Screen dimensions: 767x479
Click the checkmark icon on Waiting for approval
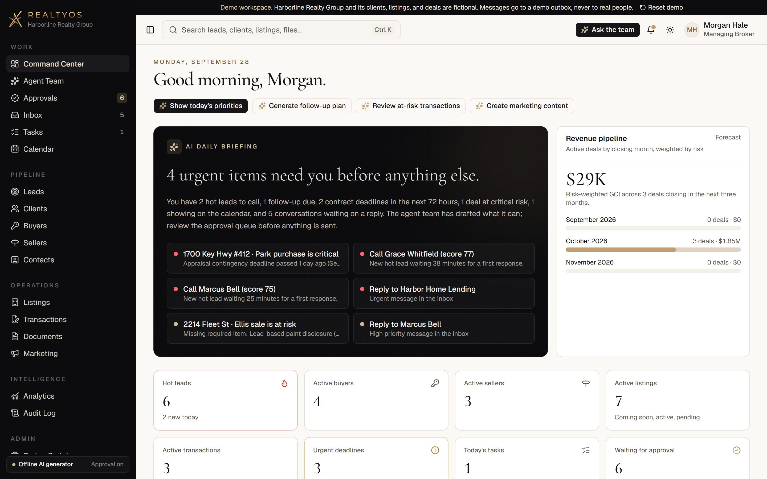[737, 450]
